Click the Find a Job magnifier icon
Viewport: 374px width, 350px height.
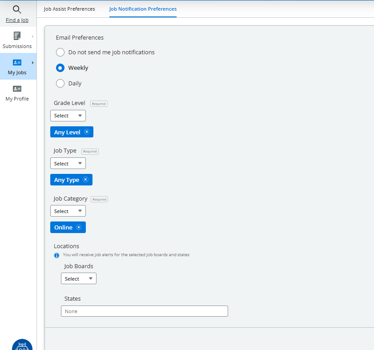(17, 9)
